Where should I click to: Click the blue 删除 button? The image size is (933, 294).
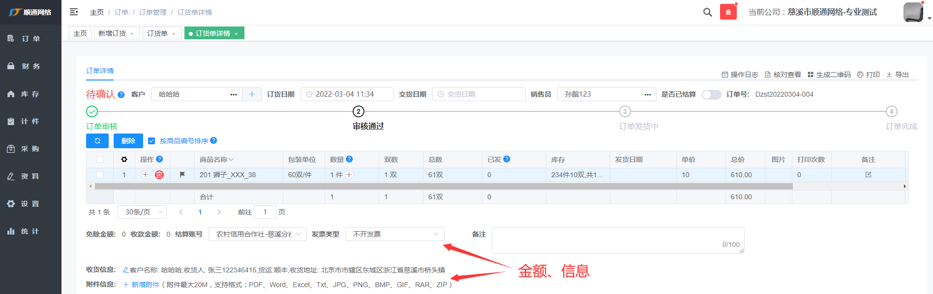click(x=128, y=141)
